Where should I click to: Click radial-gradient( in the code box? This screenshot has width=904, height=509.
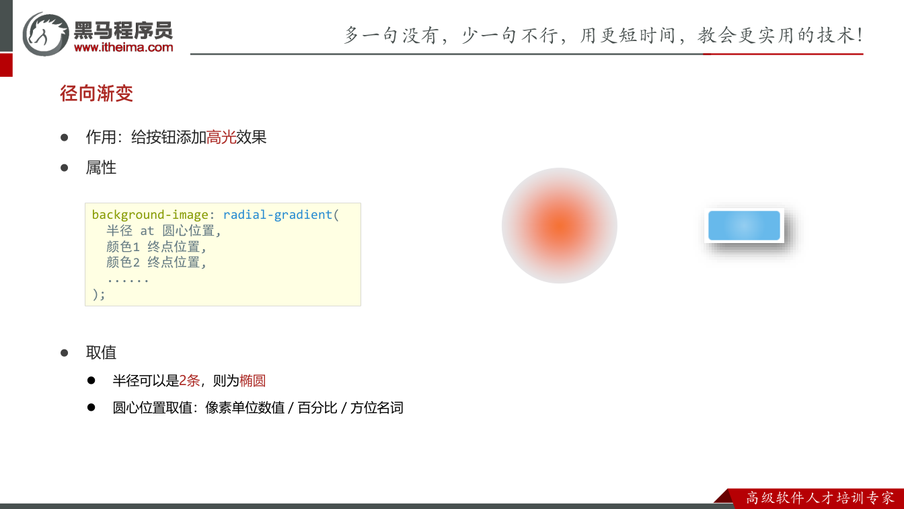[282, 215]
